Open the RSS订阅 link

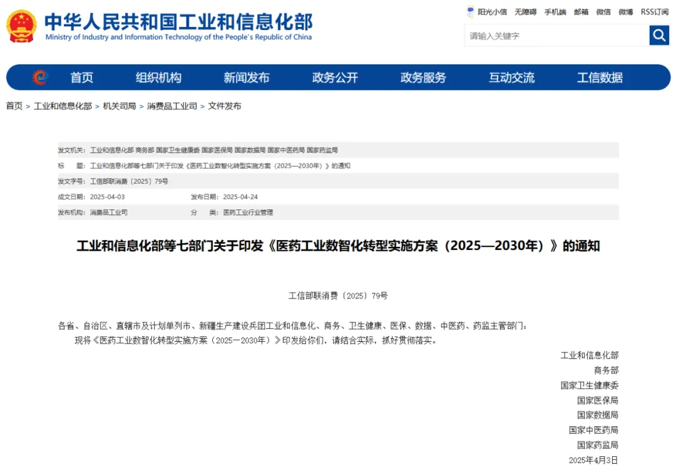tap(655, 12)
